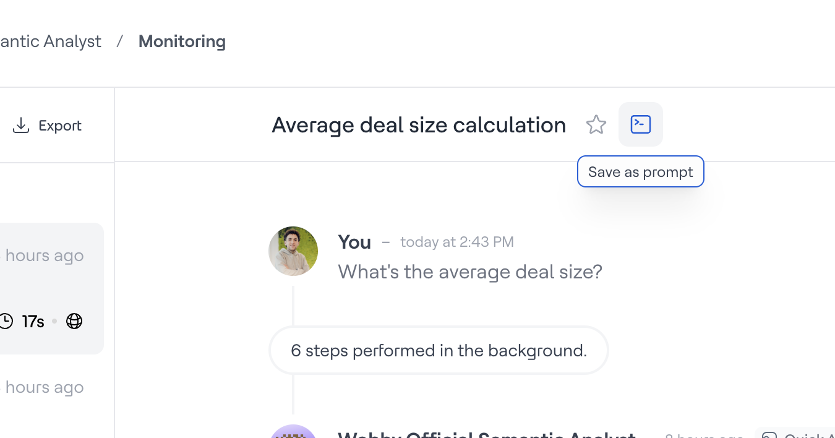
Task: Open the second hours ago sidebar conversation
Action: [x=45, y=388]
